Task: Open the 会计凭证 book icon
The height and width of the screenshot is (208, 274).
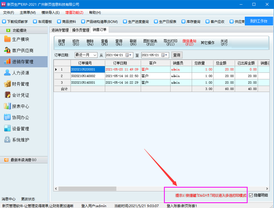Action: (7, 95)
